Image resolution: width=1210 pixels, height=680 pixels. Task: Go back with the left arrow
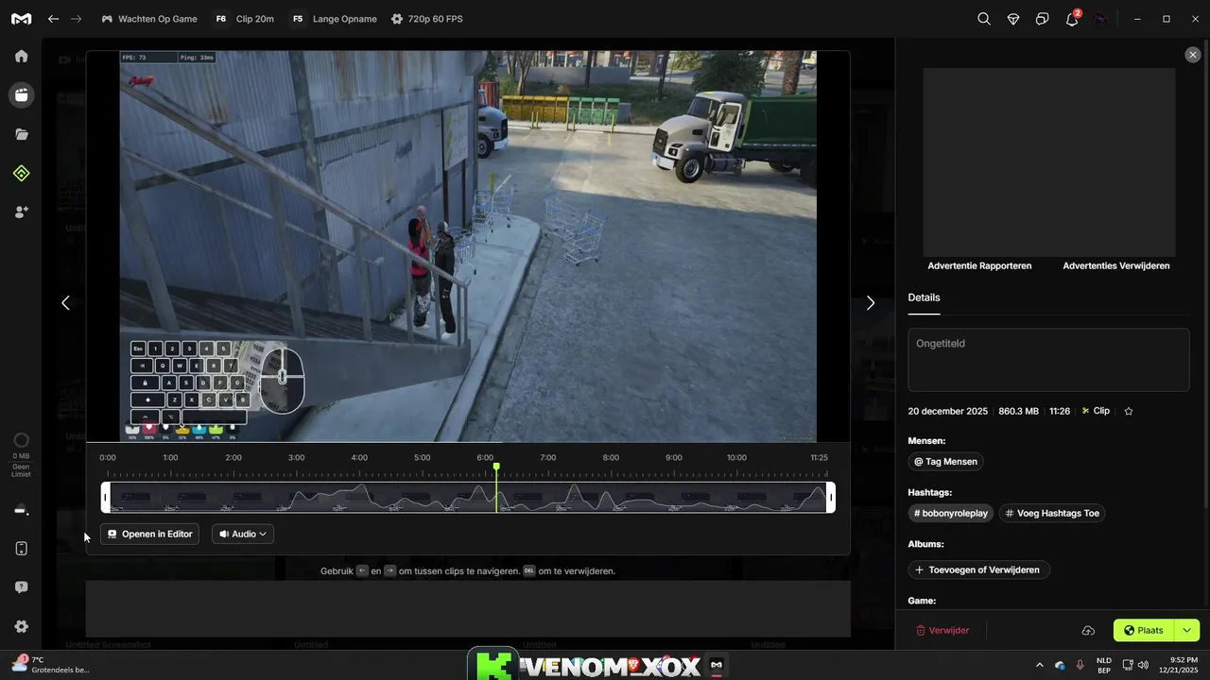click(53, 19)
